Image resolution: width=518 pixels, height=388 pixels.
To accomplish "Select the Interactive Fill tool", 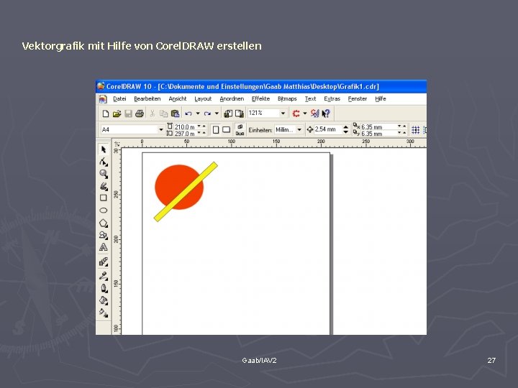I will (x=104, y=313).
